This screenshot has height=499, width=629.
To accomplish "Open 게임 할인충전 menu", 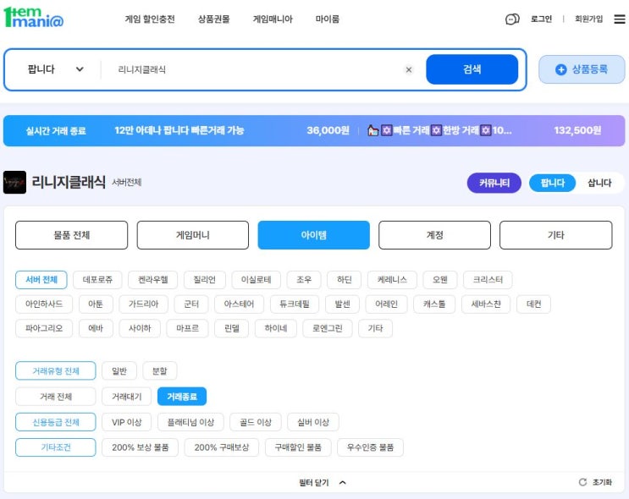I will coord(150,19).
